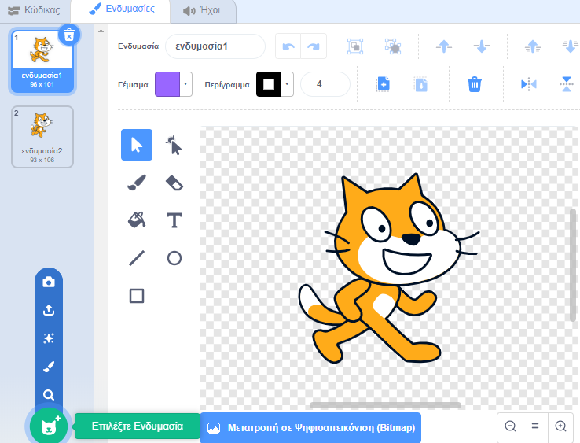Viewport: 580px width, 443px height.
Task: Pick the Brush tool
Action: coord(137,183)
